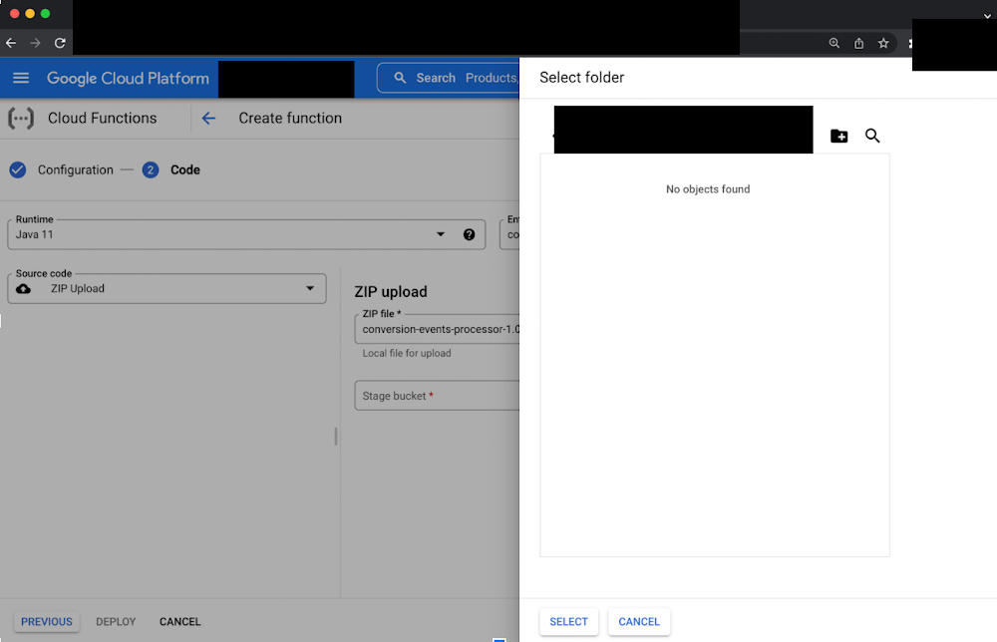Click the browser zoom magnifier icon
The width and height of the screenshot is (997, 642).
(834, 43)
